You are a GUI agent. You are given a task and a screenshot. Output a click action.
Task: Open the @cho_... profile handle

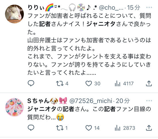point(111,7)
